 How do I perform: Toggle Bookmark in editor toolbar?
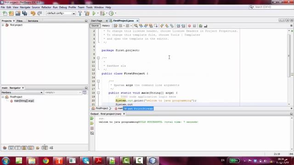click(172, 26)
